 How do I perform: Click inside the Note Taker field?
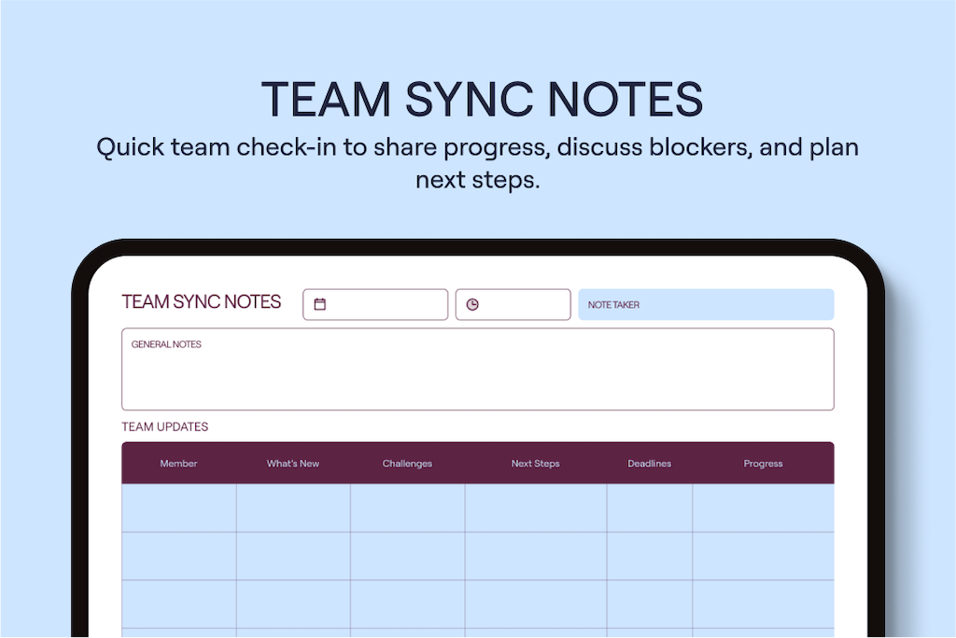click(x=705, y=305)
